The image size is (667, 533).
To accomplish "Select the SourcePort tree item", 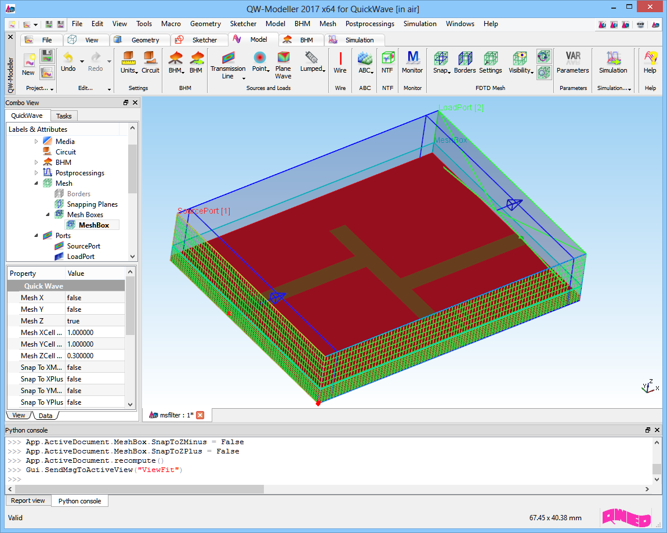I will point(84,246).
